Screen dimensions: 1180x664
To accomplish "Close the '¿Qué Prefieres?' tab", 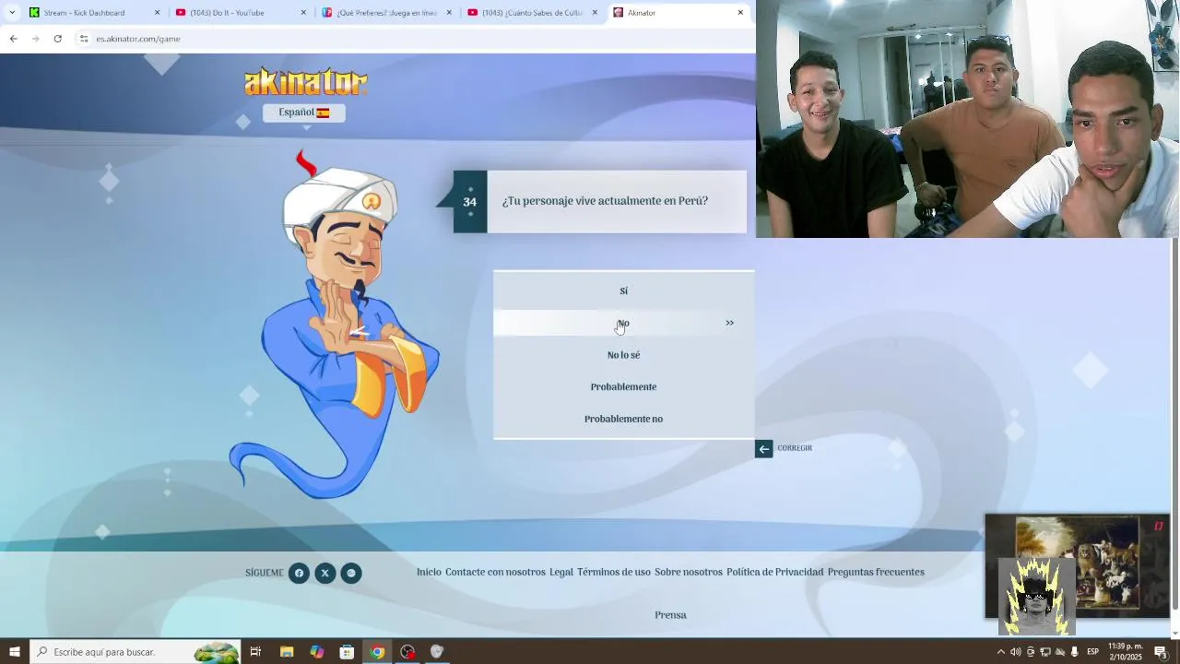I will (449, 13).
